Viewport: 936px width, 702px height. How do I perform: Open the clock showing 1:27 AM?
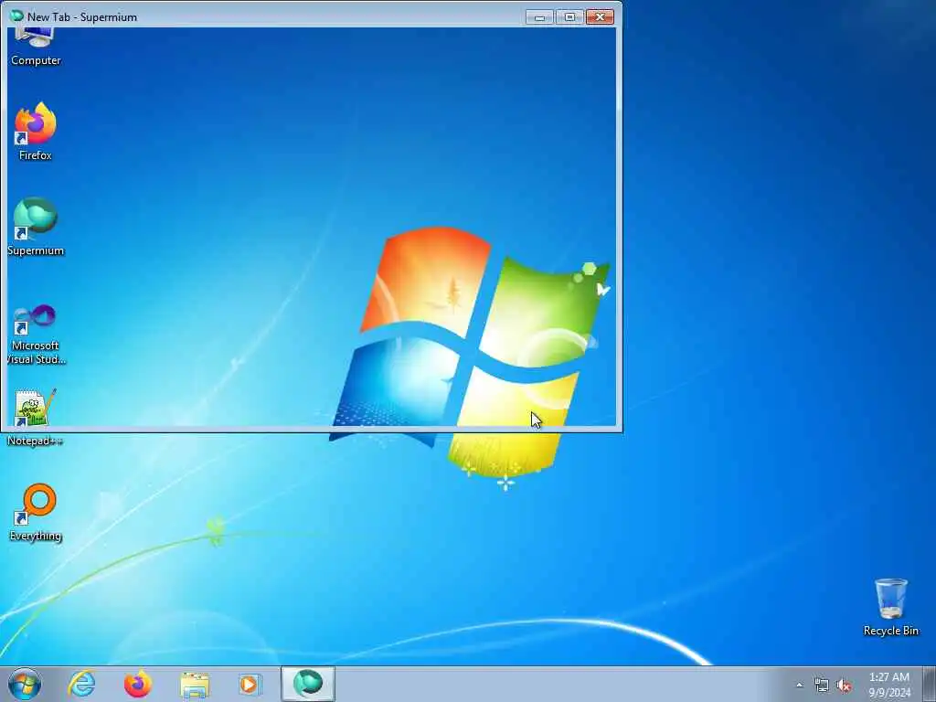click(889, 685)
